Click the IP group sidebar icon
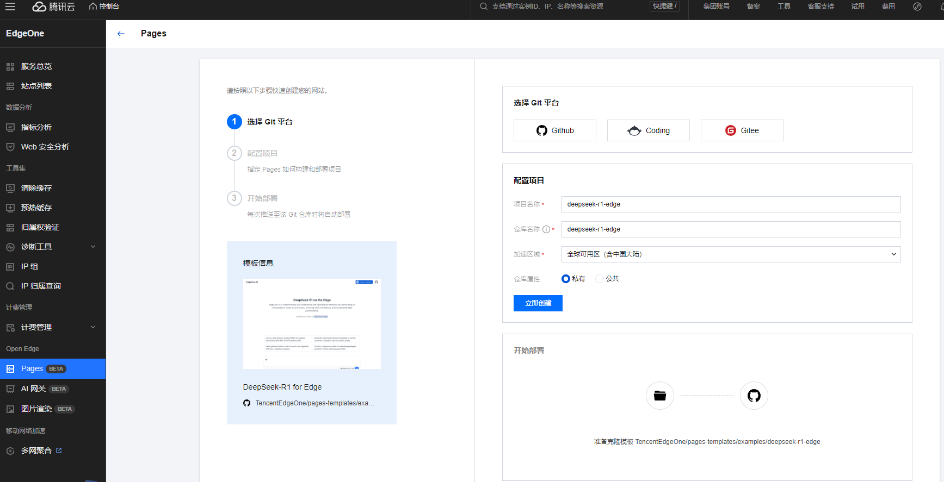944x482 pixels. tap(10, 266)
